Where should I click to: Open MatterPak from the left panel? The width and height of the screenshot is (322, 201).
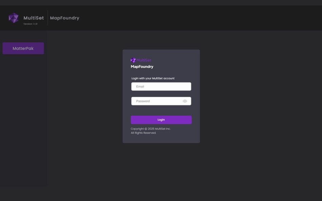pos(23,48)
